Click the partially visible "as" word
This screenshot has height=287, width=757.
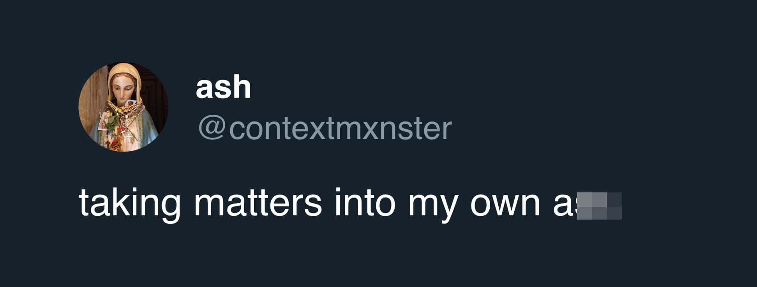[x=565, y=206]
